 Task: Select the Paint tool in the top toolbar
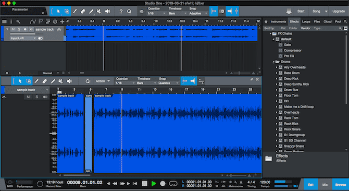click(91, 11)
